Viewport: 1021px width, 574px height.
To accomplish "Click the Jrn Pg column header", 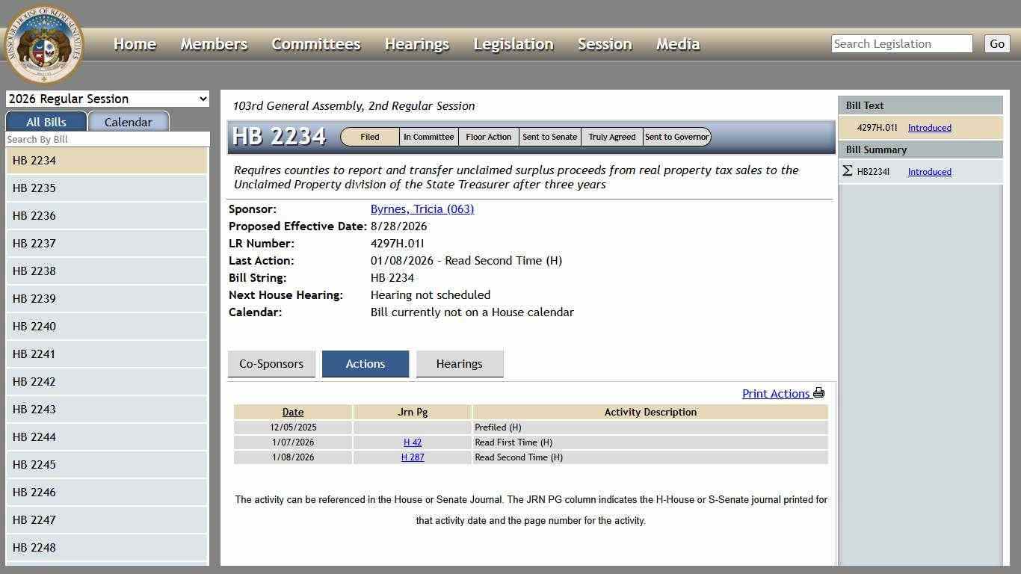I will click(x=412, y=412).
